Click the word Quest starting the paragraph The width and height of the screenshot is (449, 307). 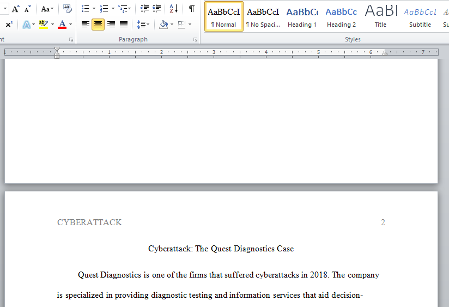88,275
